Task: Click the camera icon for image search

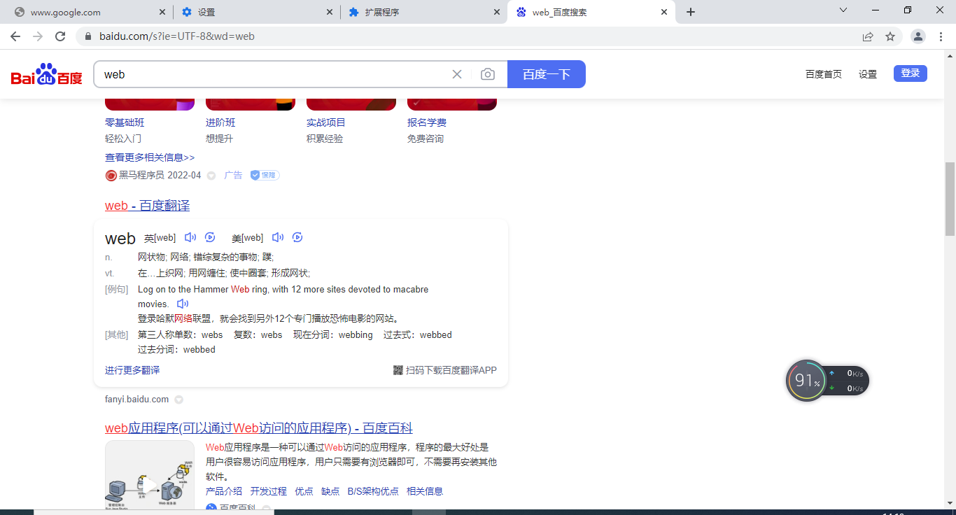Action: tap(488, 73)
